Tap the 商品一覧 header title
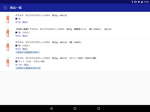Screen dimensions: 150x112 [x=16, y=8]
